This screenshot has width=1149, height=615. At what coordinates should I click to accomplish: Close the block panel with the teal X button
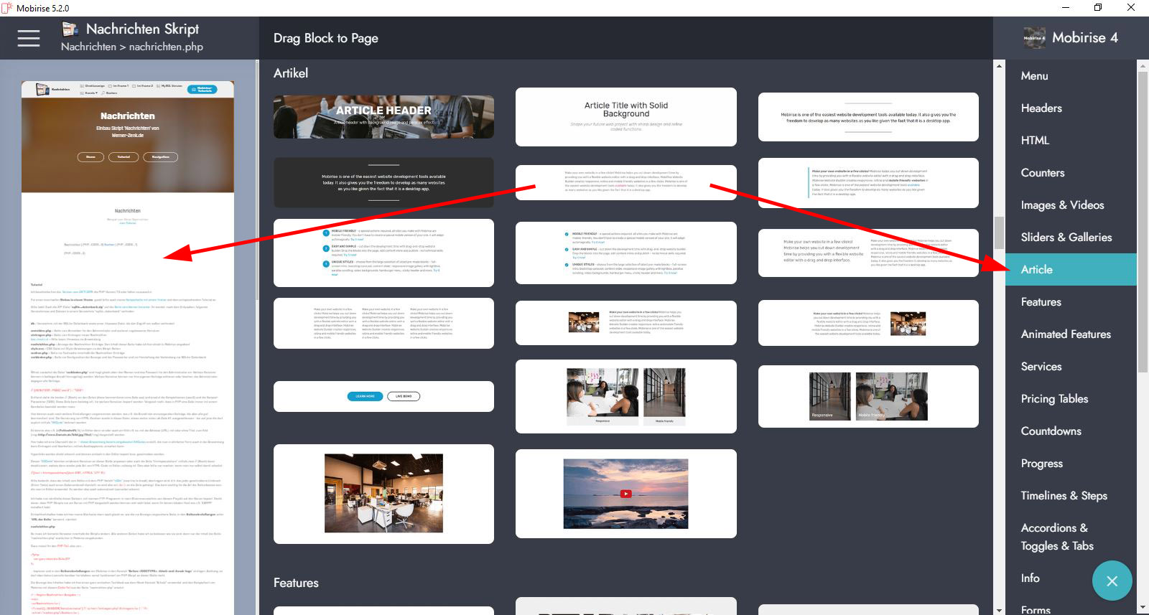coord(1112,581)
